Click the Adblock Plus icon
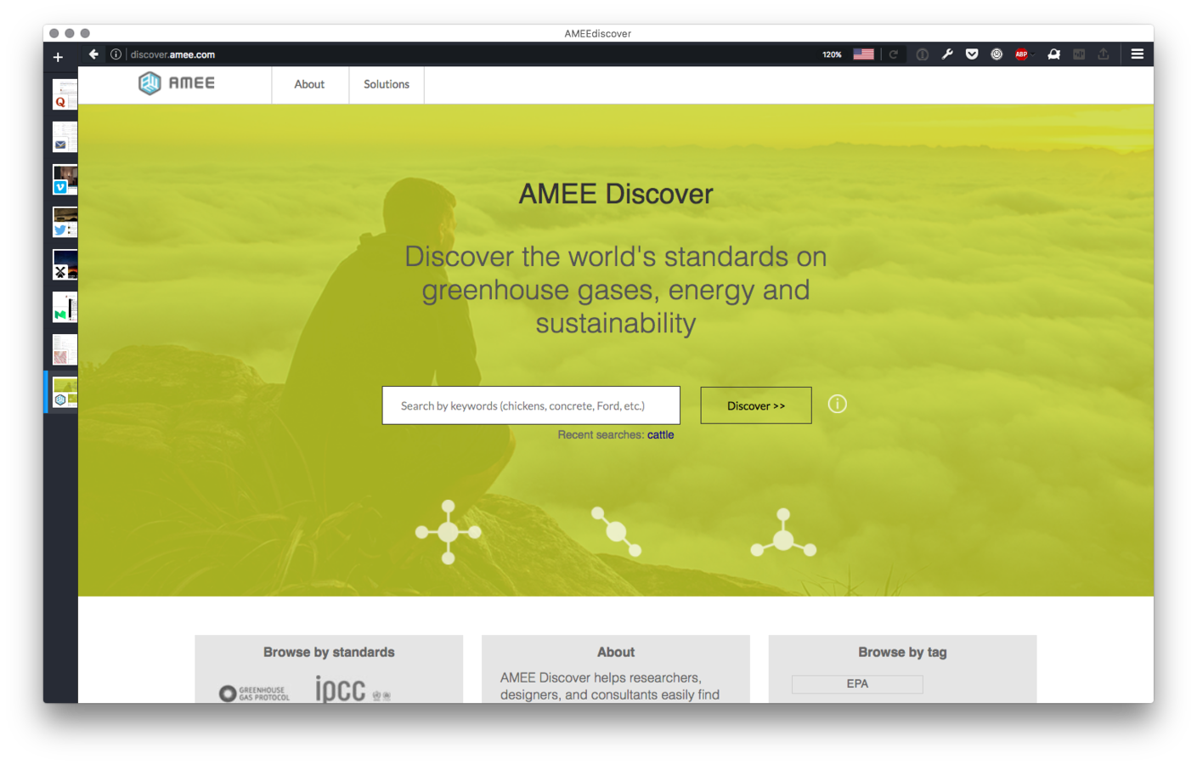The width and height of the screenshot is (1197, 765). tap(1021, 54)
